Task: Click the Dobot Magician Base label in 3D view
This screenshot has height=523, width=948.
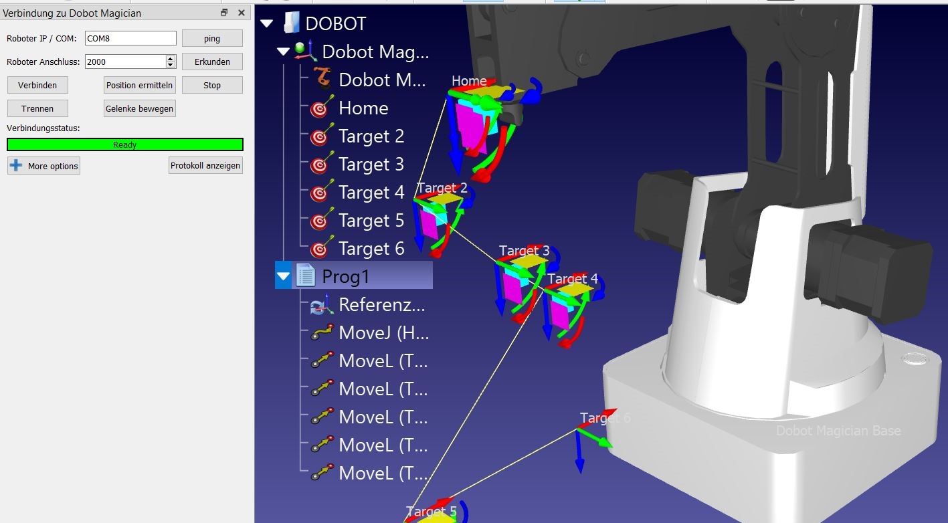Action: coord(838,431)
